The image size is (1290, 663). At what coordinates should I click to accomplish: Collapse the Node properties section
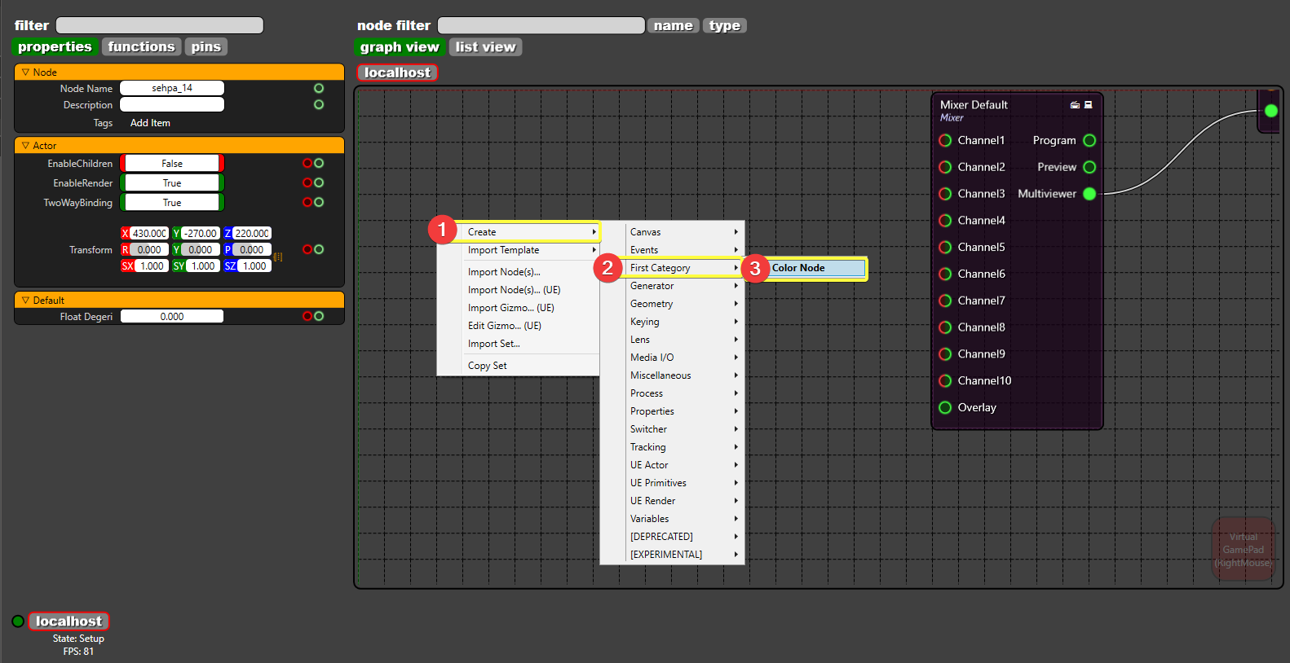[25, 72]
